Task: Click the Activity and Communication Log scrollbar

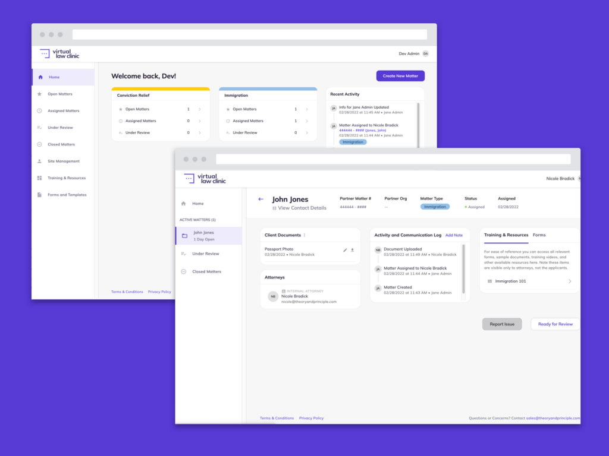Action: click(463, 267)
